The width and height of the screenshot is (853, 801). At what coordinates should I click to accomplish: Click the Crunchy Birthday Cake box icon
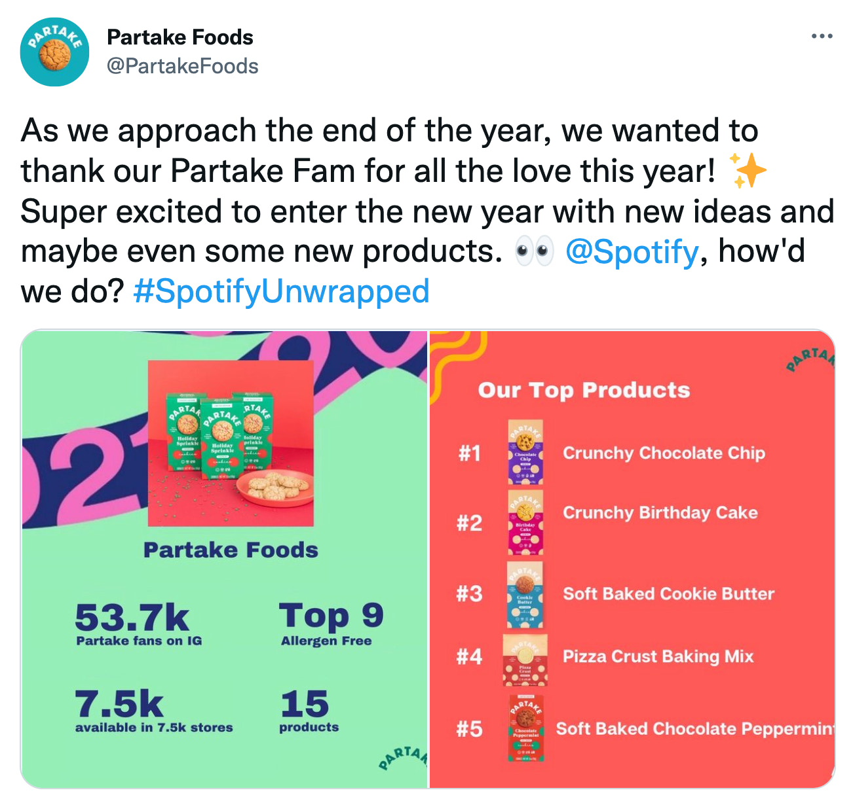click(525, 523)
